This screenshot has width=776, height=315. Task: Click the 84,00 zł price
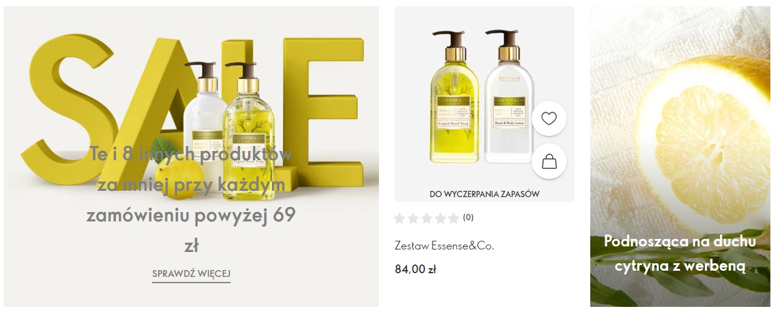point(415,269)
